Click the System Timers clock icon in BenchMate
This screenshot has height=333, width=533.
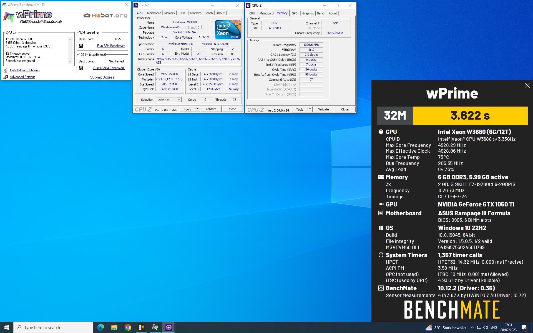tap(381, 255)
